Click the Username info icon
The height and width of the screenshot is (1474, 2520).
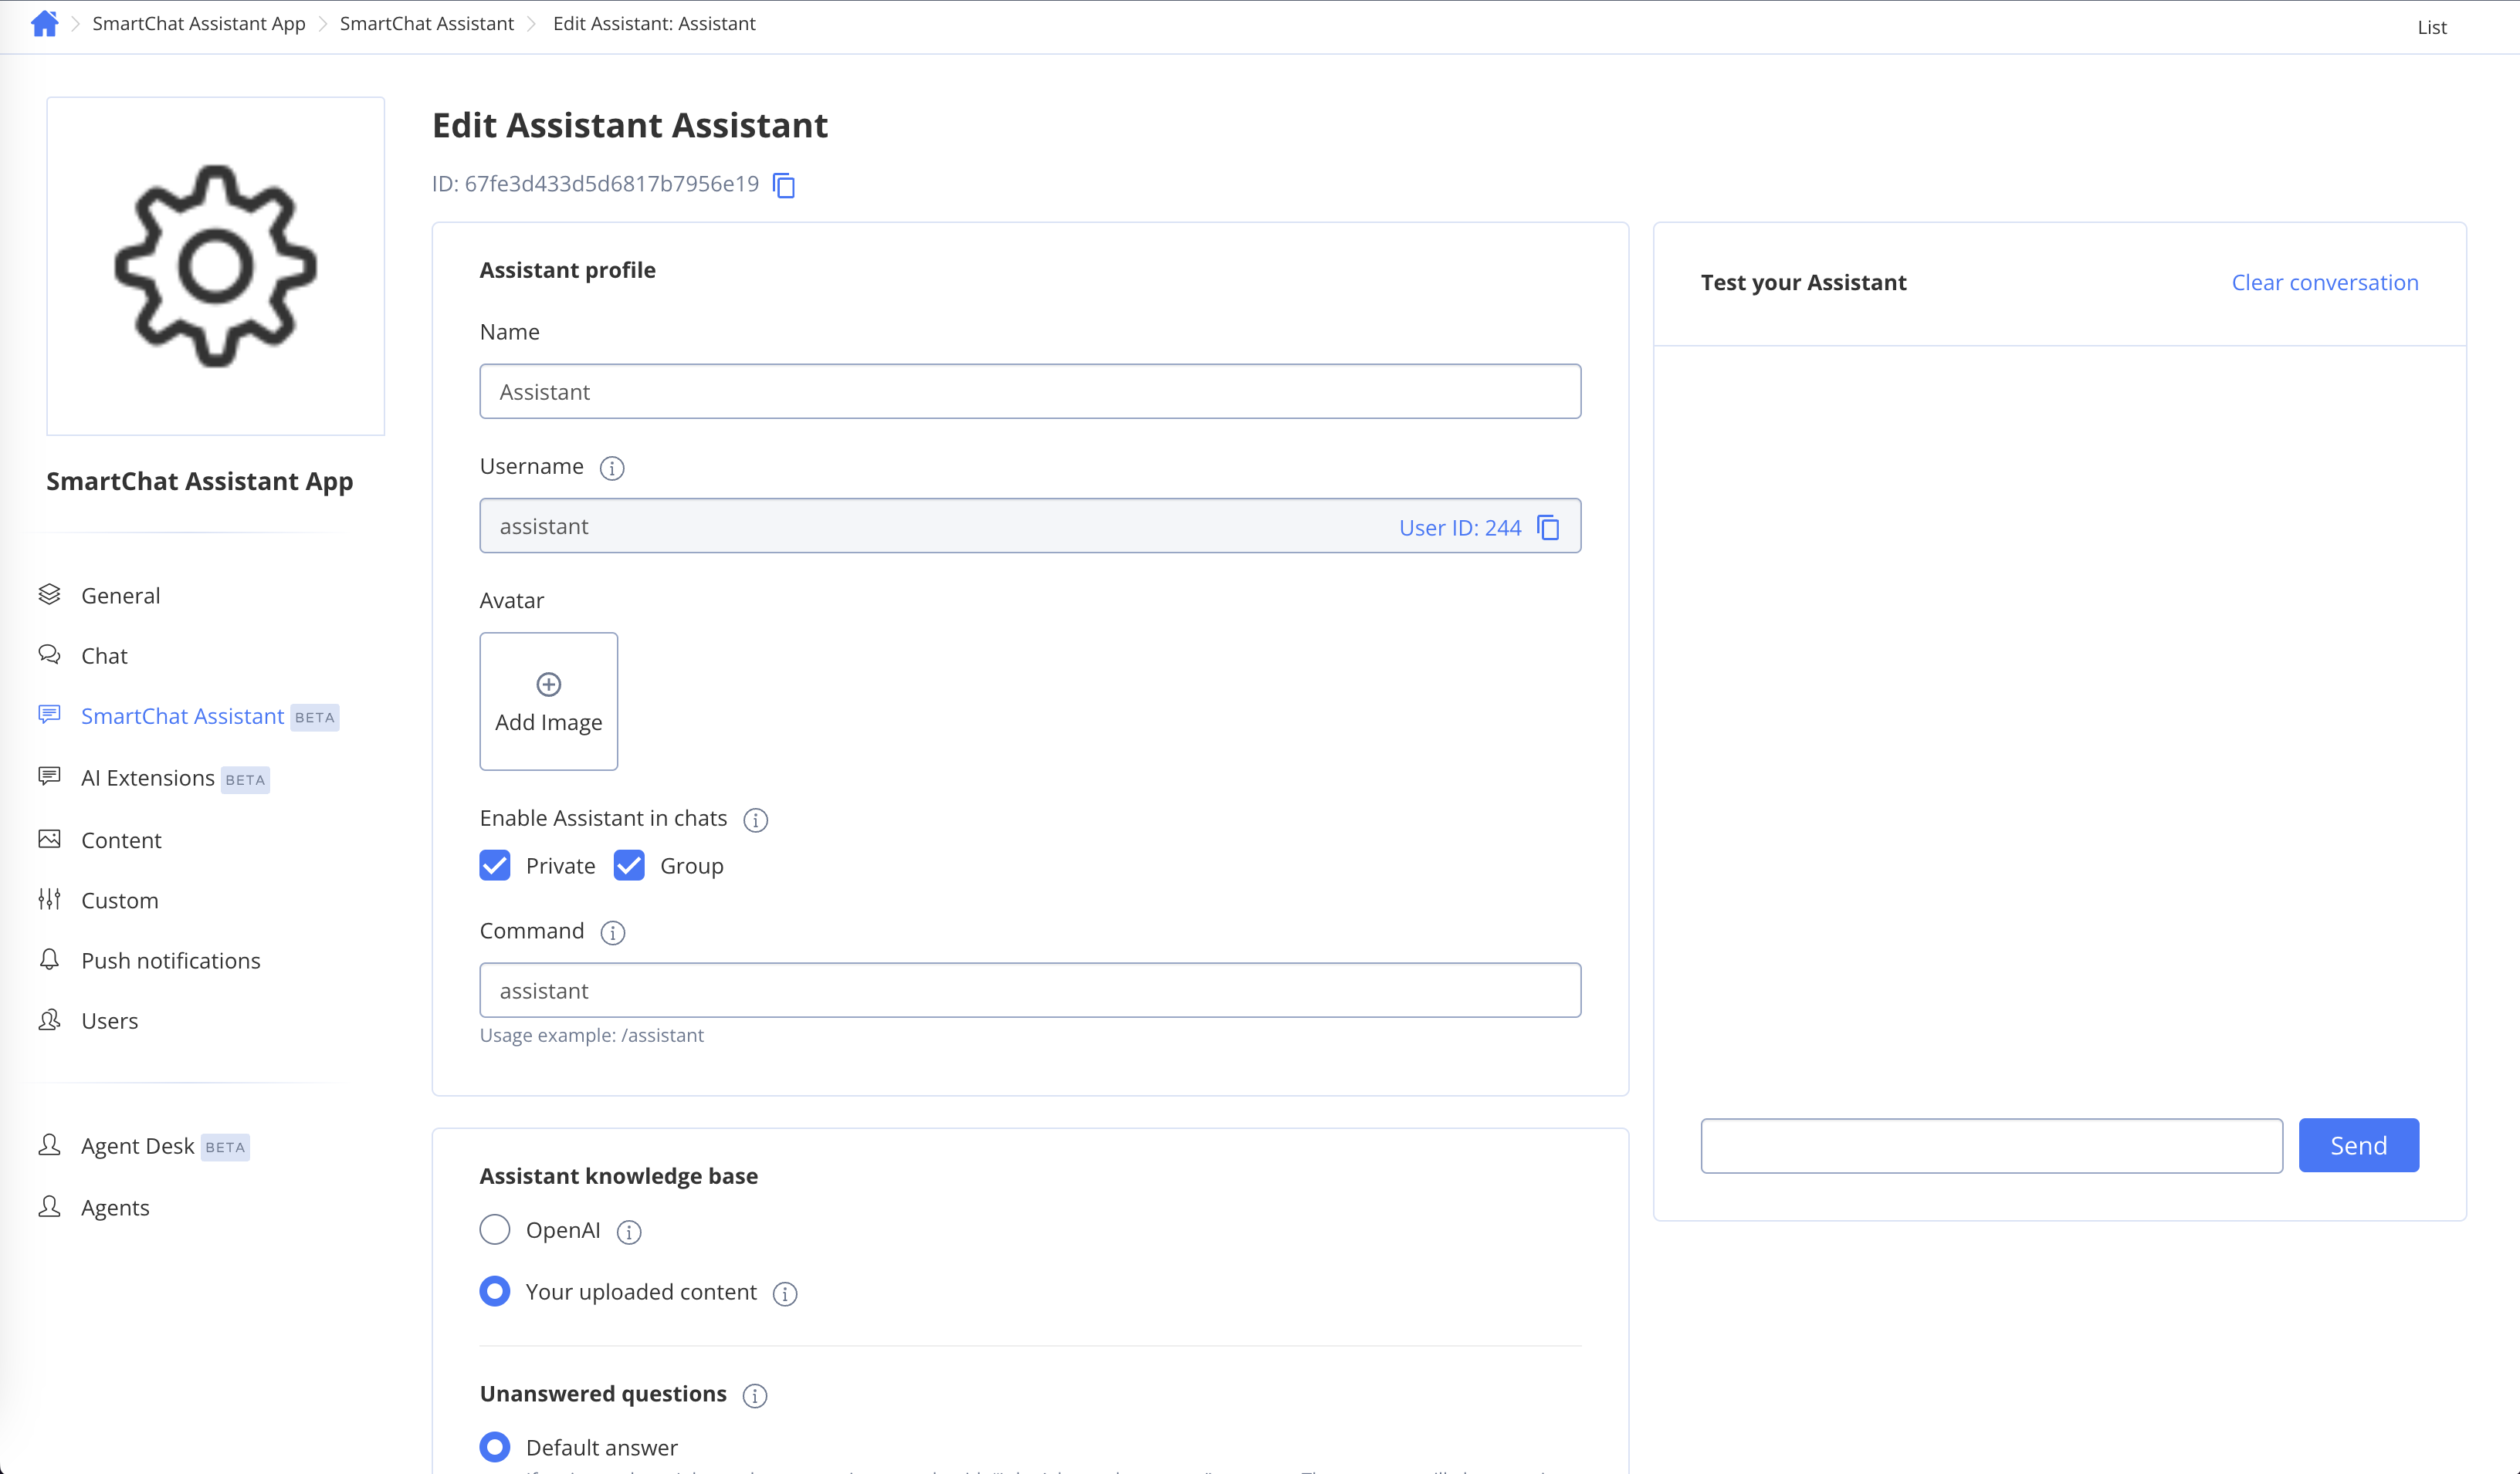[612, 468]
